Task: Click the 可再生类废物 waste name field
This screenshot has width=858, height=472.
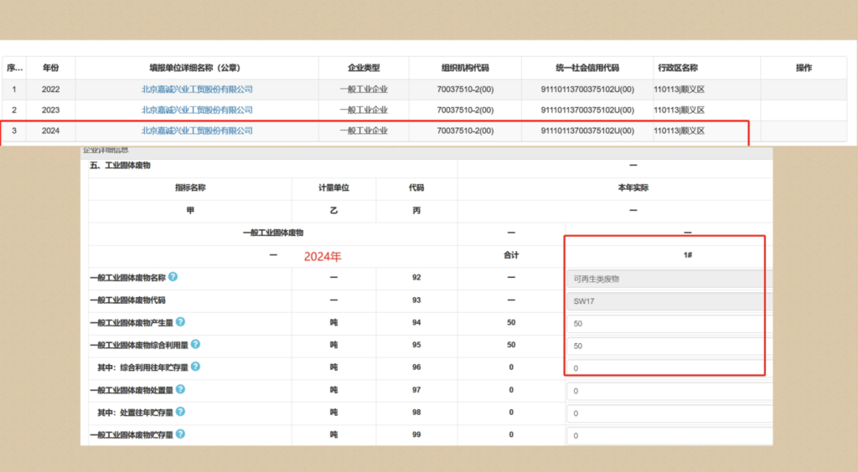Action: 668,279
